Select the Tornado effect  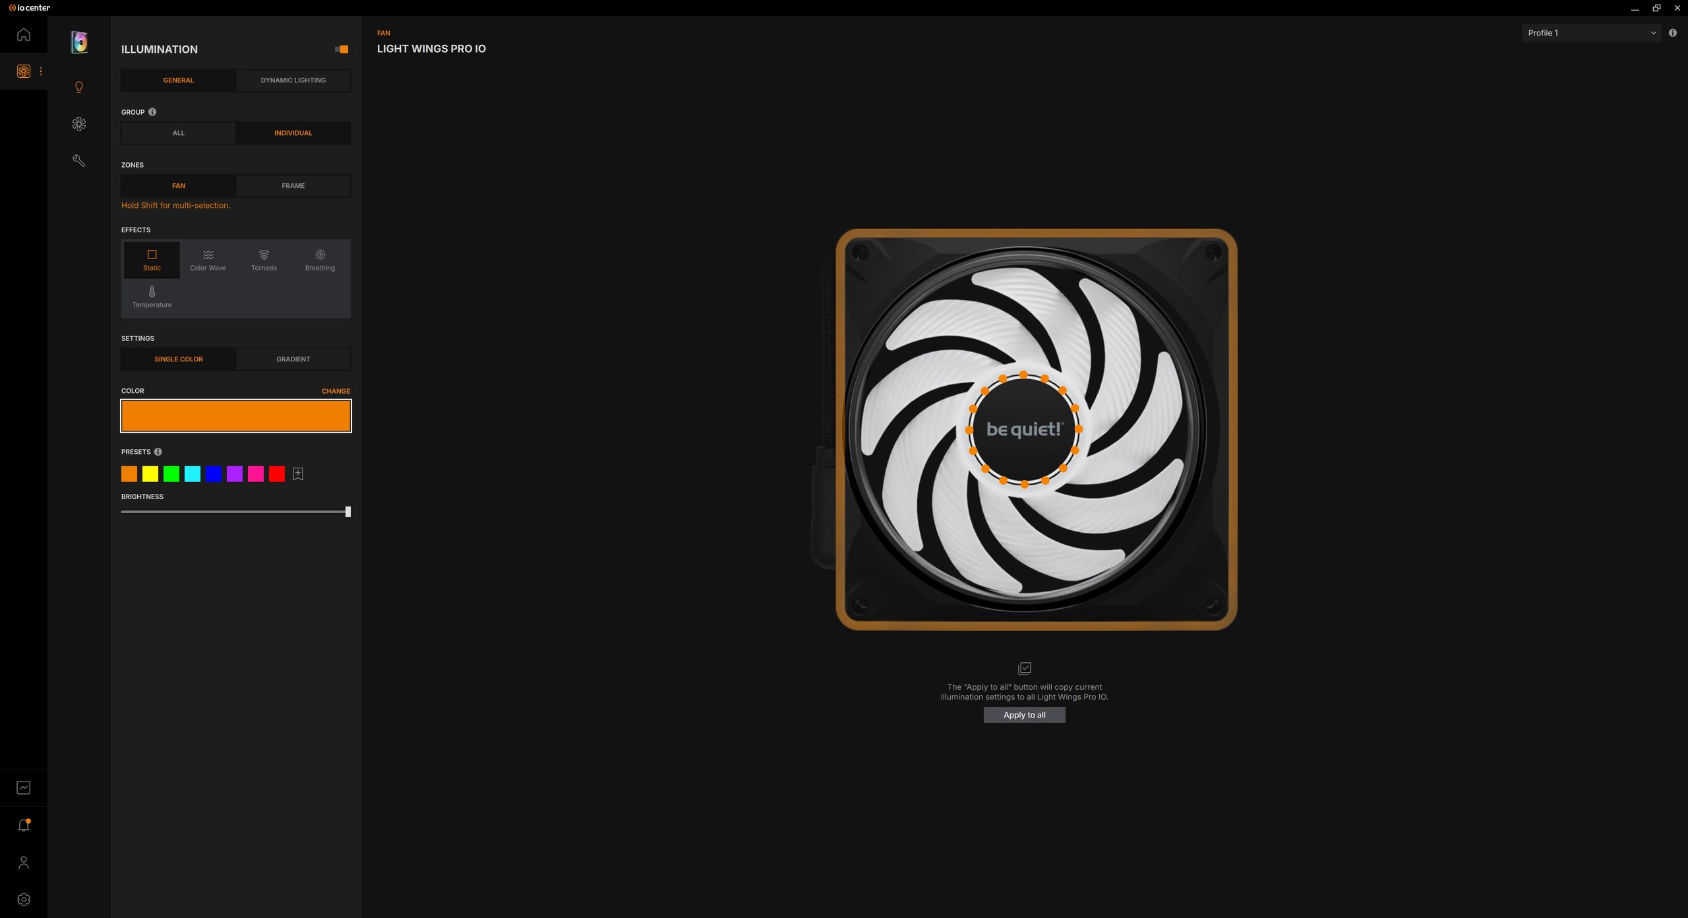(264, 260)
